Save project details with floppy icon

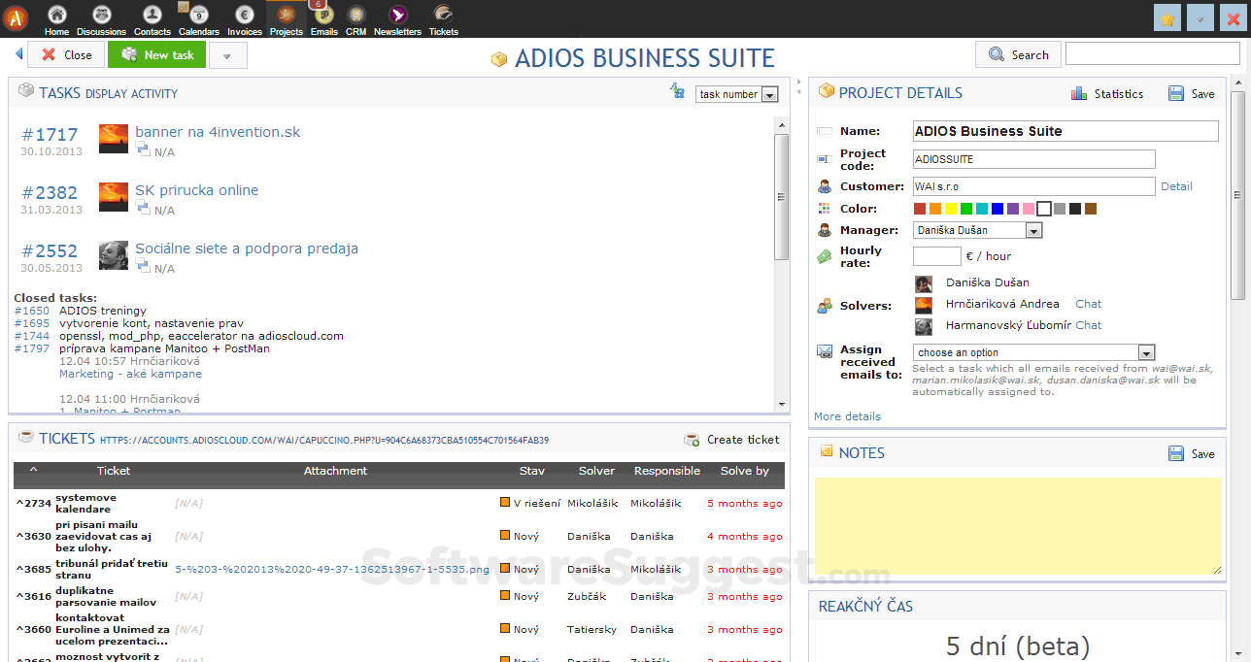click(1192, 94)
